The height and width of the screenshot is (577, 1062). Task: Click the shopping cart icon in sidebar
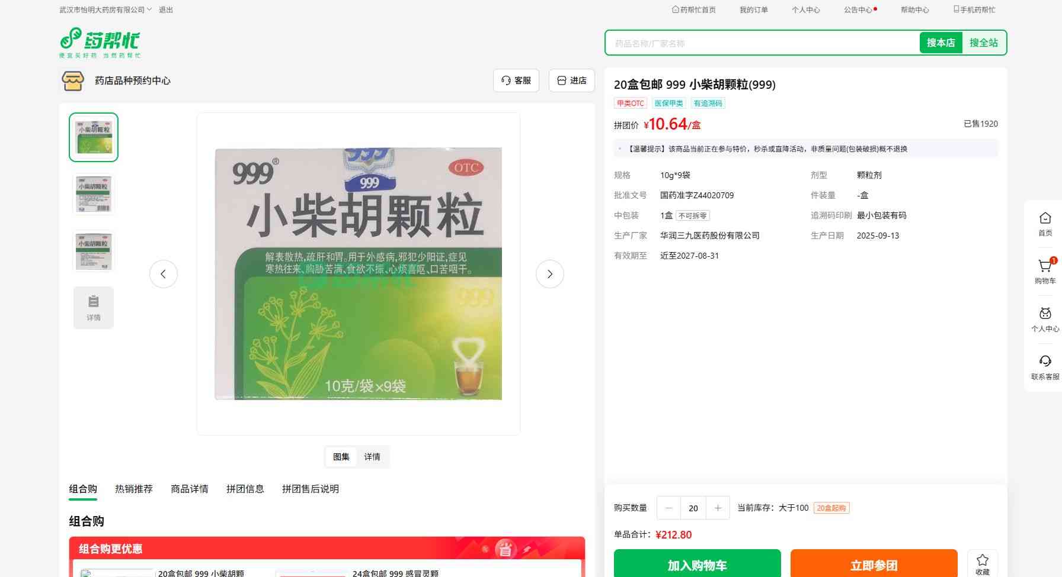[1045, 267]
